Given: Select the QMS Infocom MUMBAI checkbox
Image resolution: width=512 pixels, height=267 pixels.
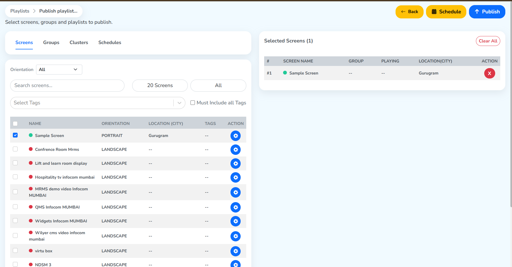Looking at the screenshot, I should 15,207.
